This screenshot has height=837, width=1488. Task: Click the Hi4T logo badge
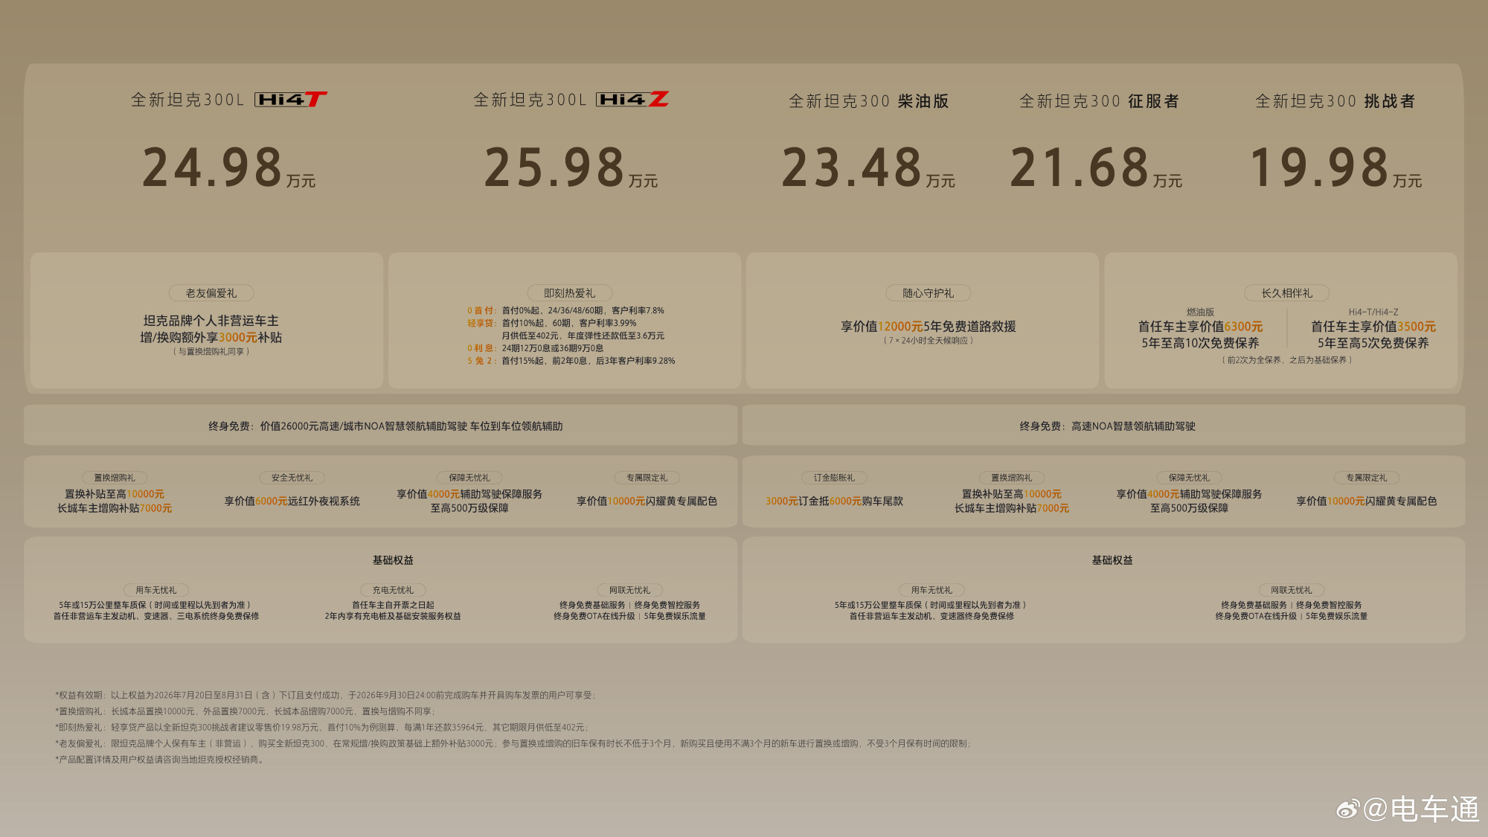pos(291,99)
